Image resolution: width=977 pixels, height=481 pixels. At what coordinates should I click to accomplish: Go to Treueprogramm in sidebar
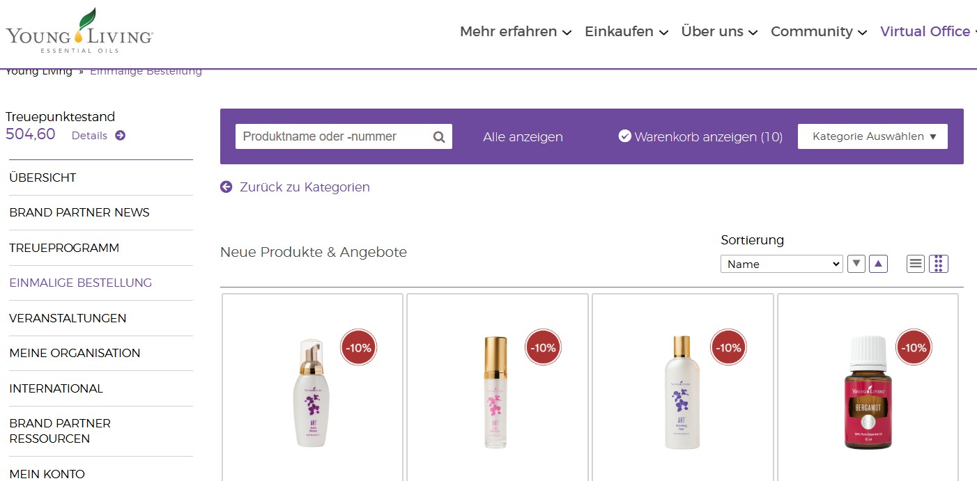64,248
